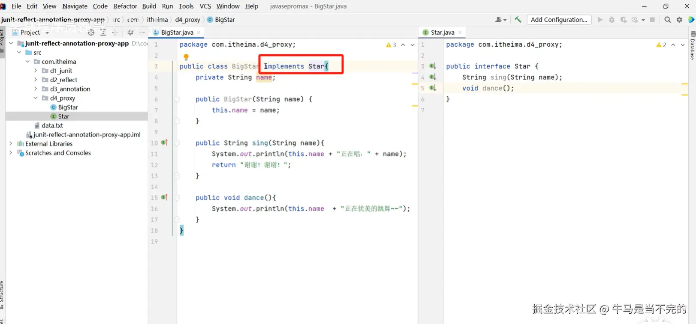Collapse the d4_proxy package
The height and width of the screenshot is (324, 696).
36,98
